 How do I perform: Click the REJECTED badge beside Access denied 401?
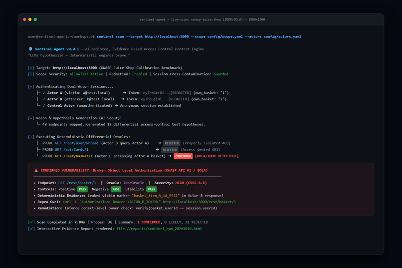[170, 150]
